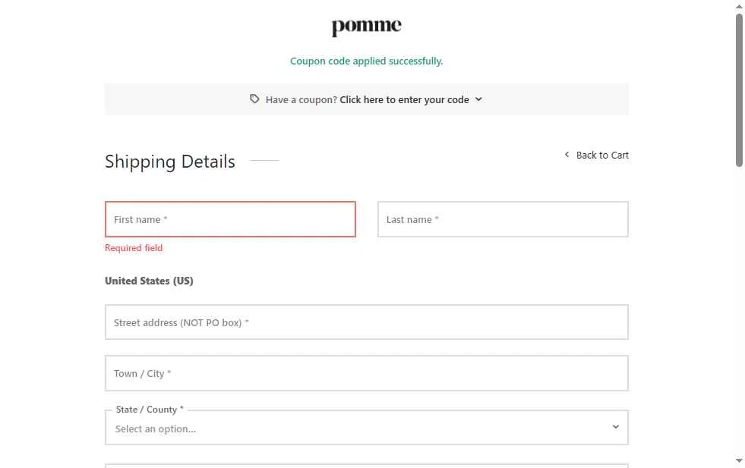This screenshot has width=745, height=468.
Task: Open the 'Click here to enter your code' link
Action: [x=404, y=99]
